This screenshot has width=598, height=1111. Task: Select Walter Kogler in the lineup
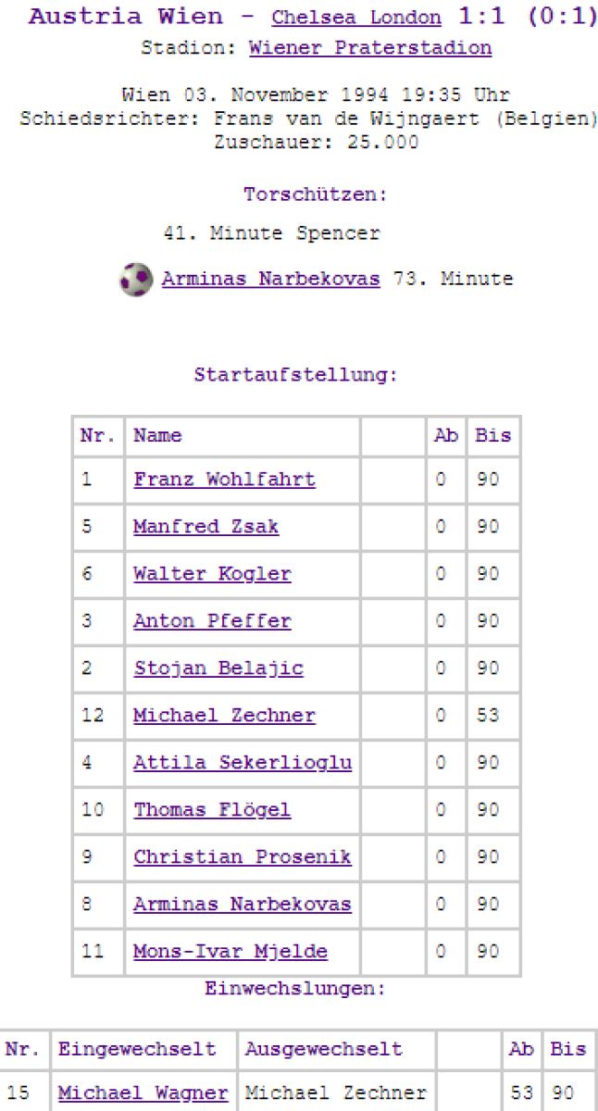click(x=212, y=574)
